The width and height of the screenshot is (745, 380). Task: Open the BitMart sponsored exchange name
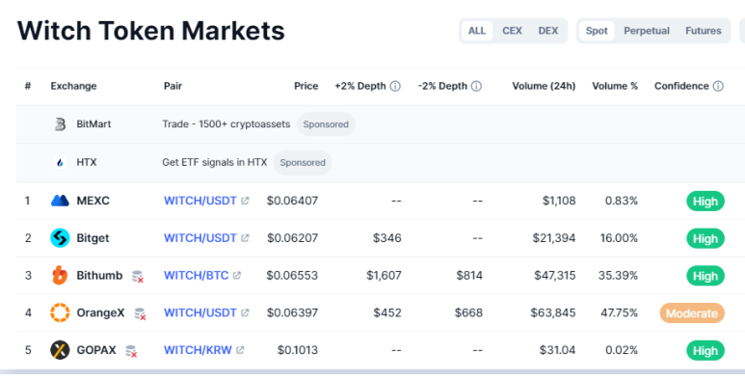(x=93, y=124)
